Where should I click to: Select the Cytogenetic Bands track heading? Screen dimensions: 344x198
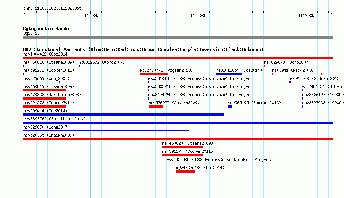point(46,29)
